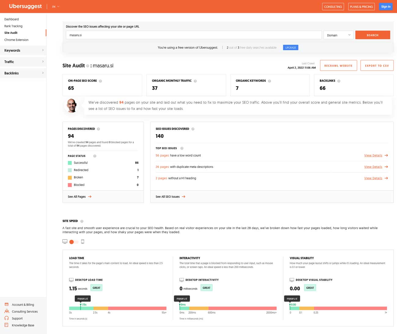Click GREAT badge for desktop load time
This screenshot has height=334, width=397.
(97, 288)
